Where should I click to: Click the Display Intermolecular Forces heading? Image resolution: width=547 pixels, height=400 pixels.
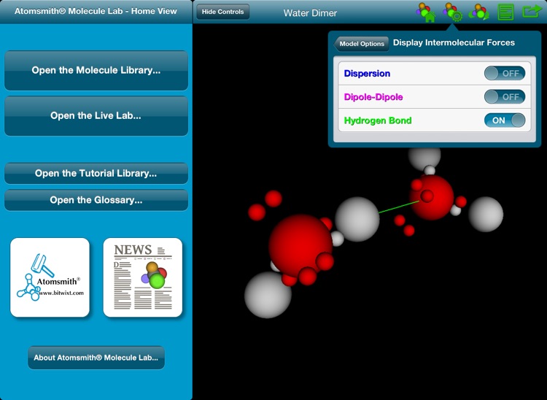click(x=454, y=42)
